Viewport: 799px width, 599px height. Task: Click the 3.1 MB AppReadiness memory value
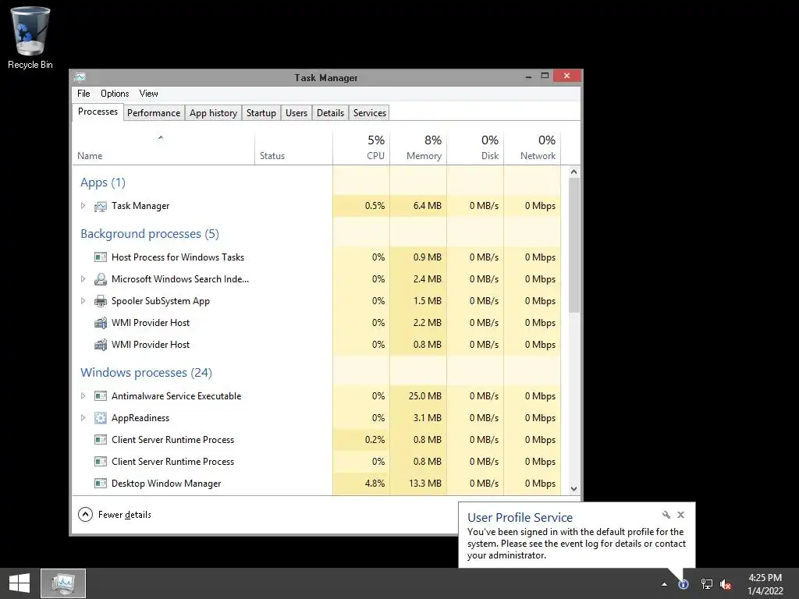coord(427,418)
